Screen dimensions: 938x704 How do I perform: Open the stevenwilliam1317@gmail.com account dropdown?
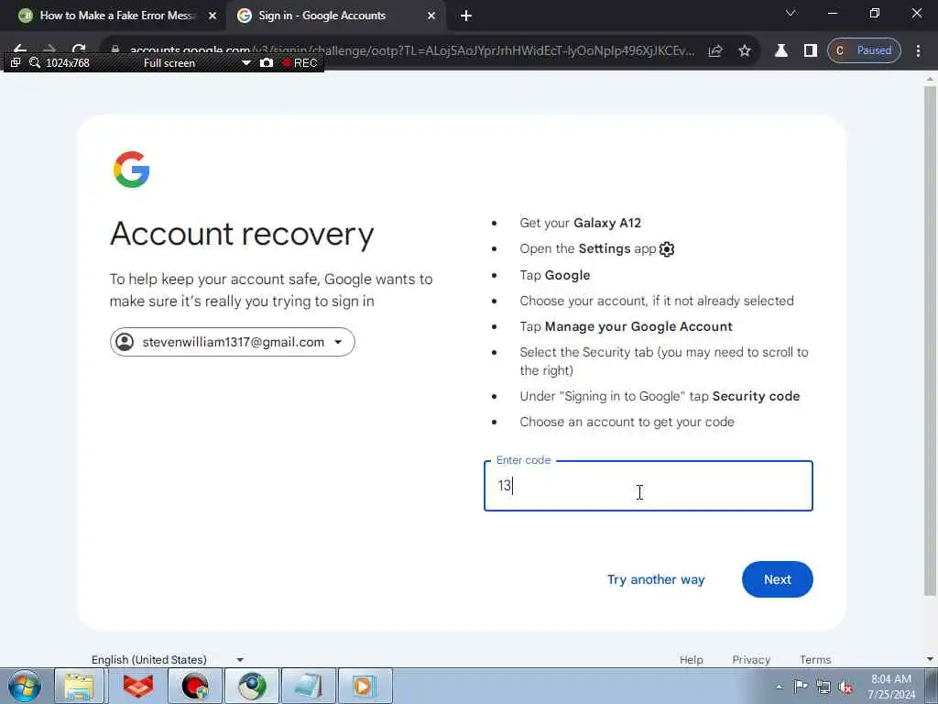pyautogui.click(x=232, y=342)
